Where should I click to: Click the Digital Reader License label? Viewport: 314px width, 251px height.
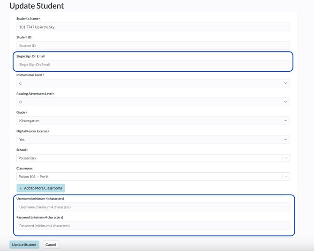pos(32,131)
